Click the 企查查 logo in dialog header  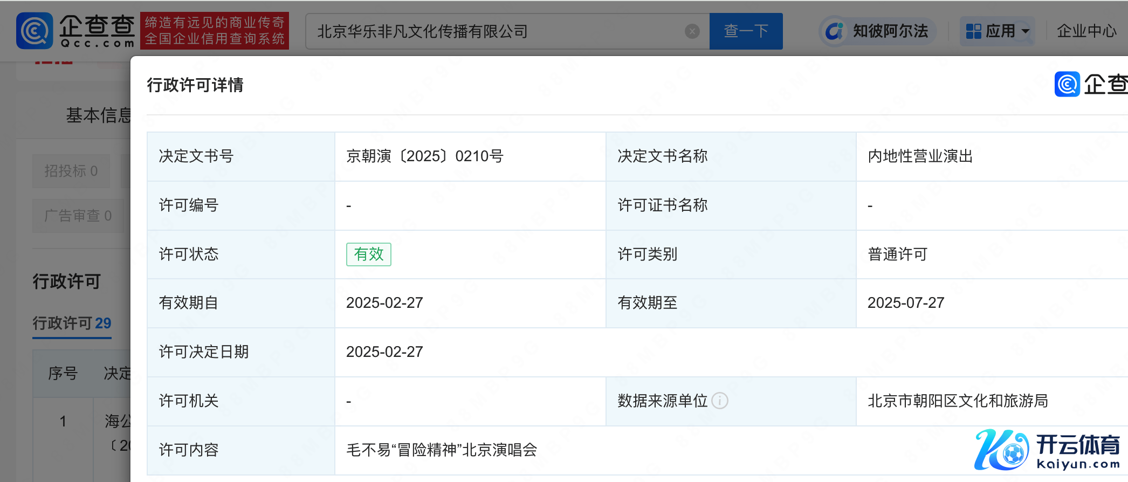(1089, 84)
